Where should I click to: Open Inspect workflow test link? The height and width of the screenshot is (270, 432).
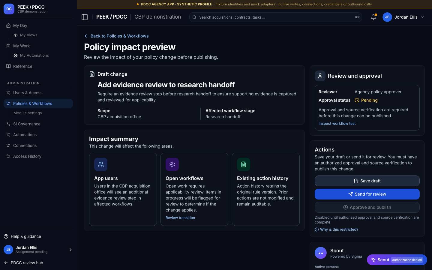click(337, 124)
